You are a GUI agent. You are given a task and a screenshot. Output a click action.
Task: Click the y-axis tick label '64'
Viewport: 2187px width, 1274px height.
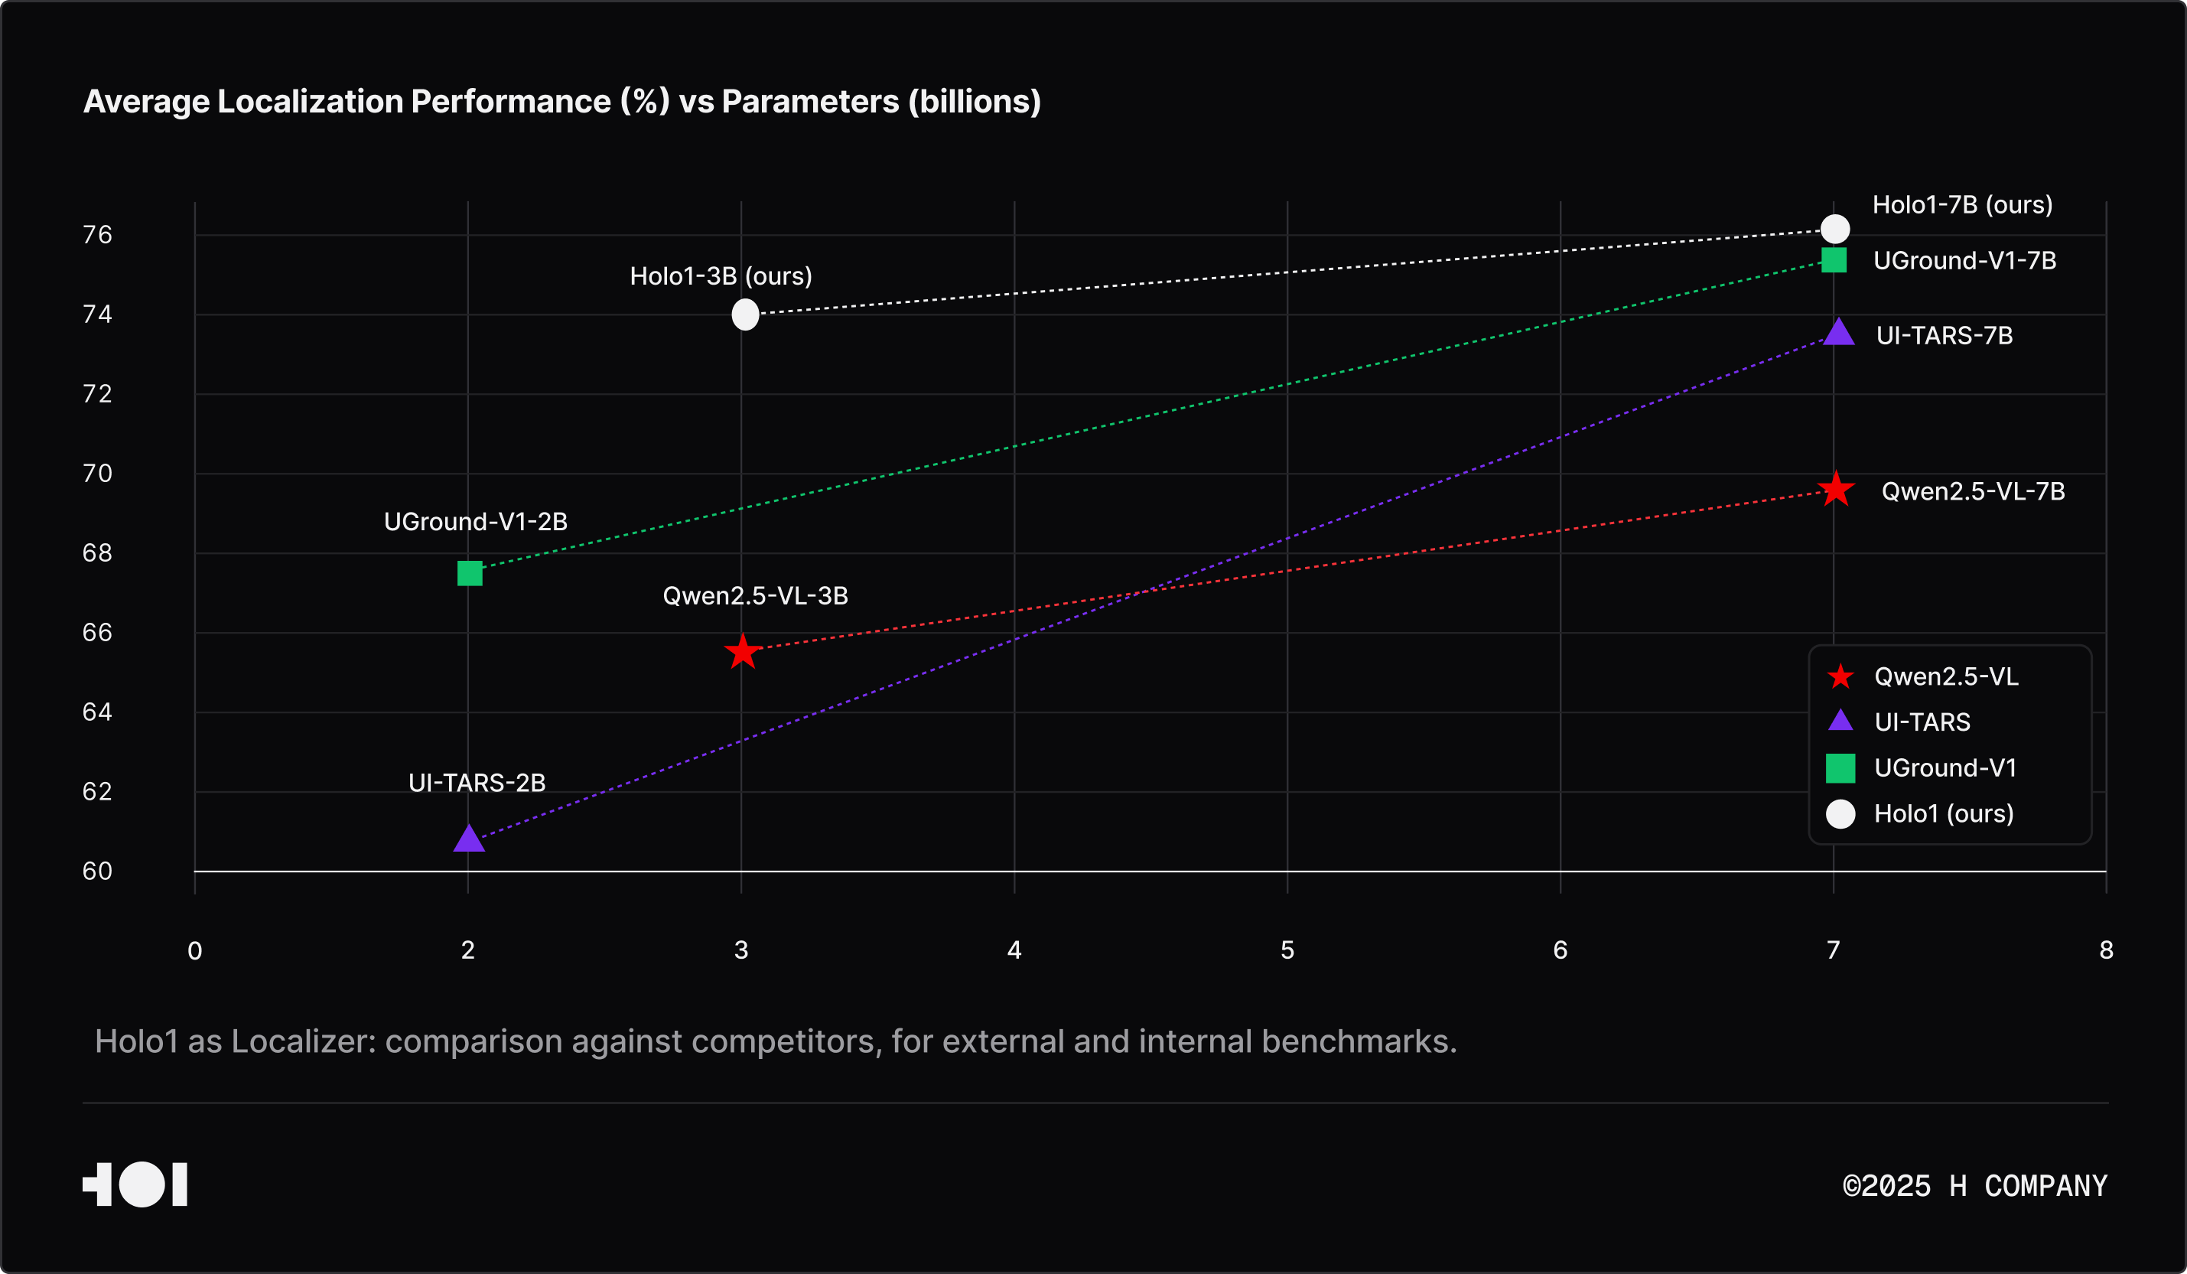tap(97, 712)
